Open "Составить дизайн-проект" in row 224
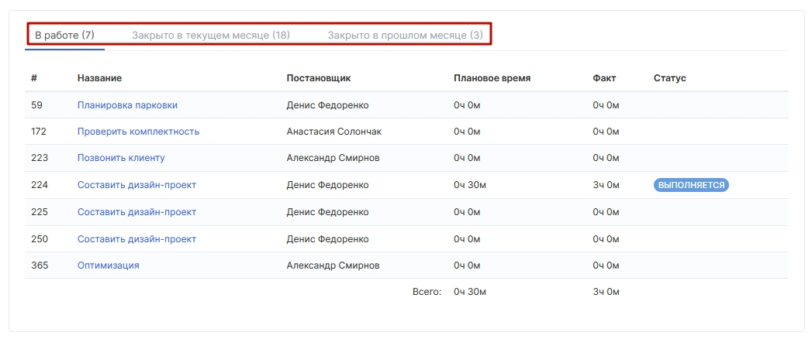The width and height of the screenshot is (812, 339). pos(136,185)
